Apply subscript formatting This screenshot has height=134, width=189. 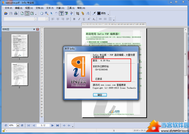pyautogui.click(x=94, y=19)
